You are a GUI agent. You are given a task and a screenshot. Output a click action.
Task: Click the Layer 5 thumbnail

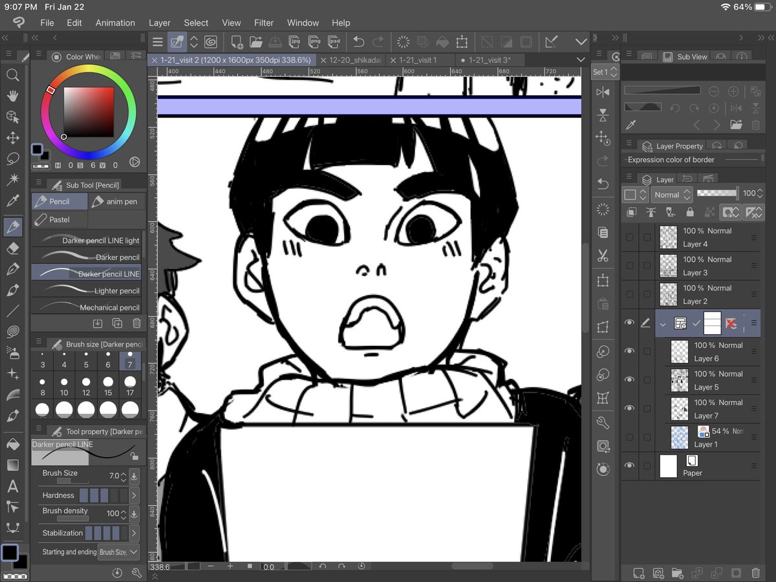point(679,380)
